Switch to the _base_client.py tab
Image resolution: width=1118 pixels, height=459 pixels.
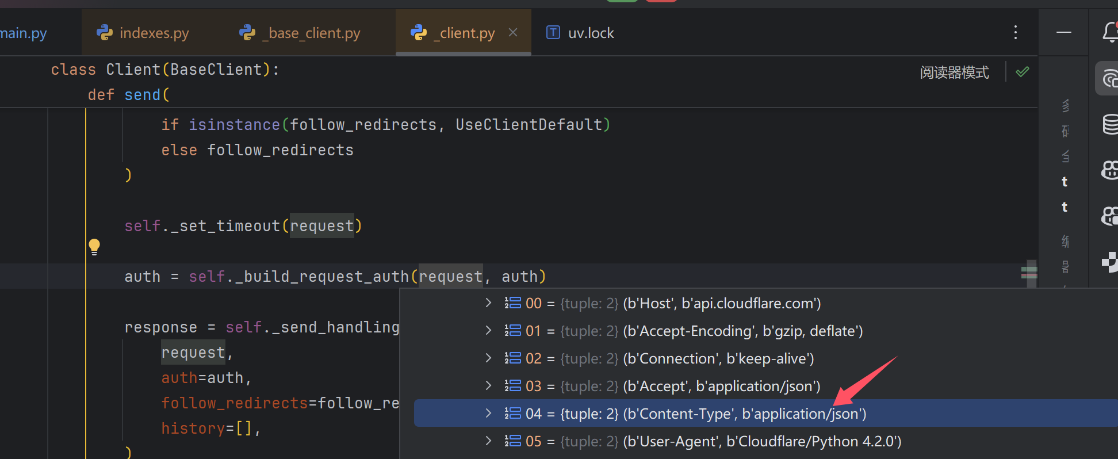pyautogui.click(x=300, y=33)
